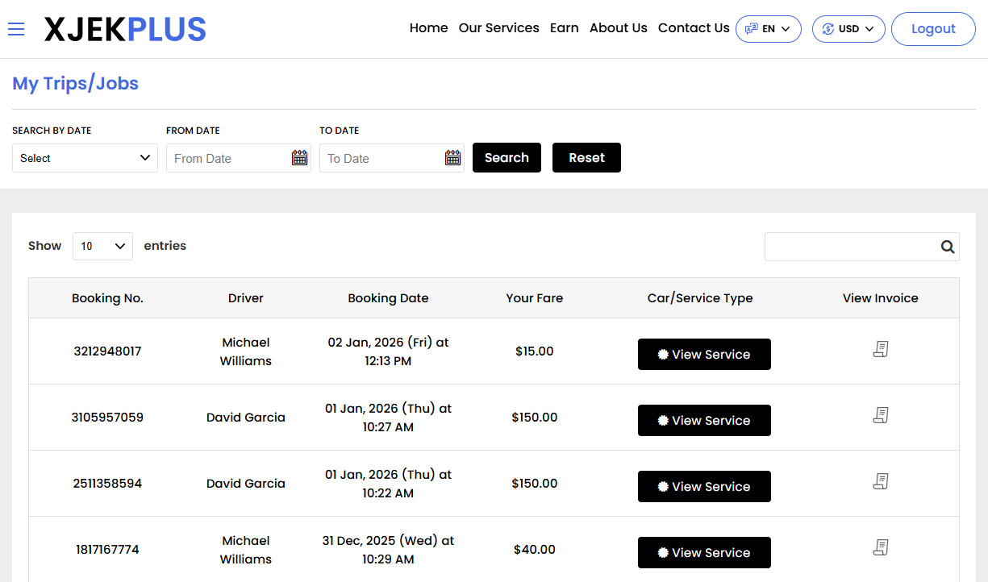The image size is (988, 582).
Task: View invoice for booking 2511358594
Action: [x=880, y=481]
